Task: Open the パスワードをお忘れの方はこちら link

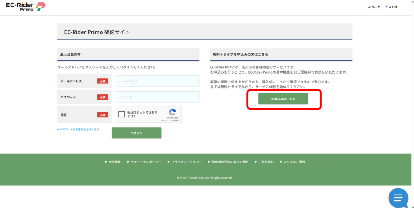Action: [79, 129]
